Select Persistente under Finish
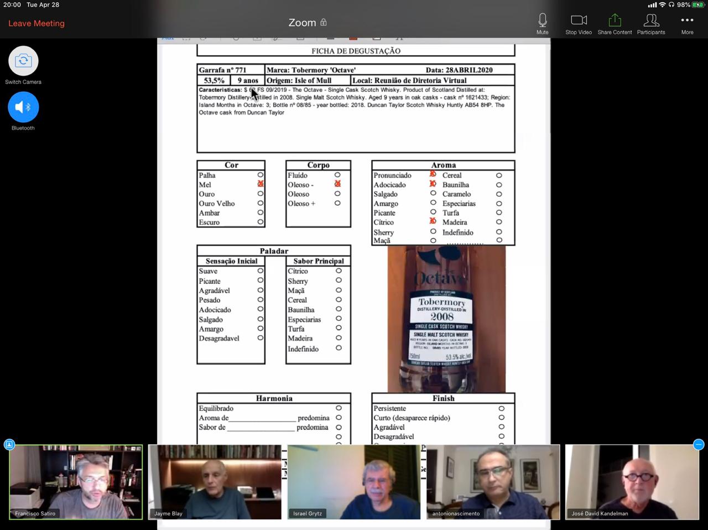 [501, 408]
